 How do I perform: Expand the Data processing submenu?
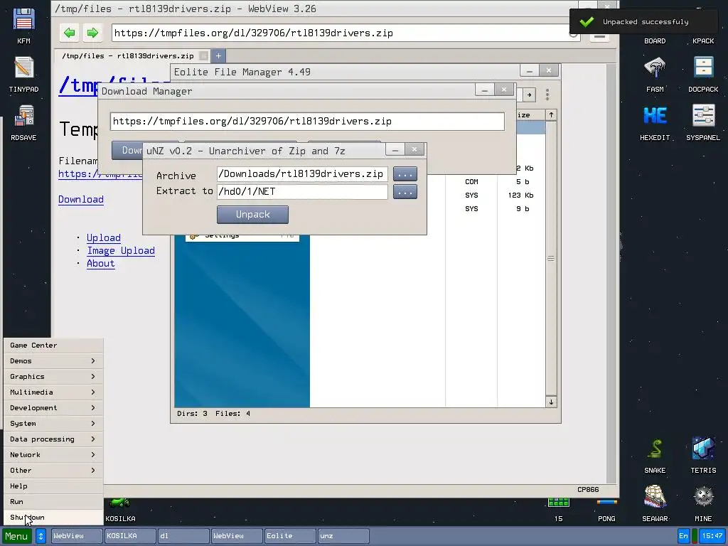coord(53,439)
